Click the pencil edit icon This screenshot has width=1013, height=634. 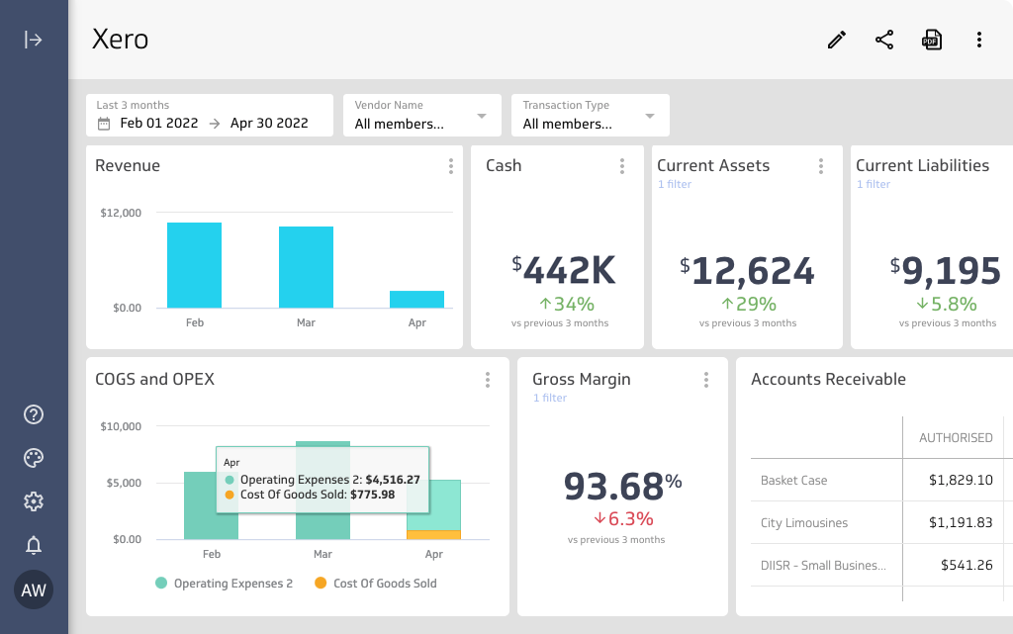pos(837,40)
